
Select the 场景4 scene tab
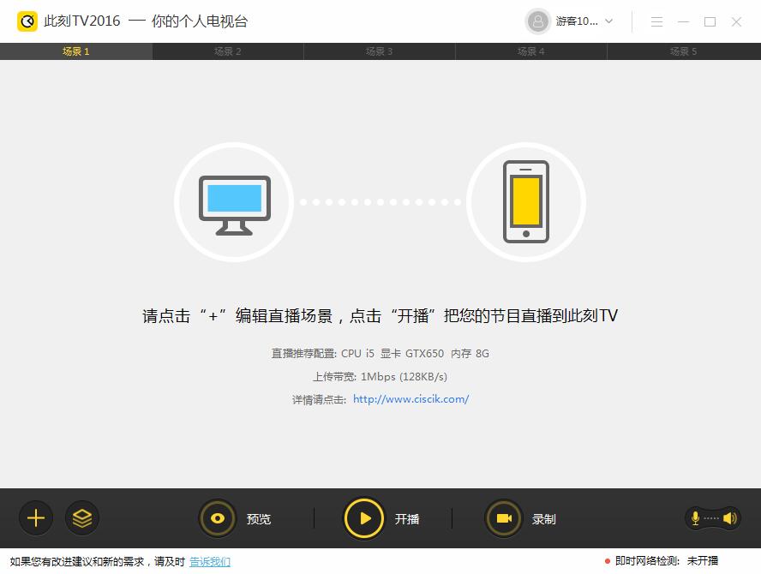(531, 51)
